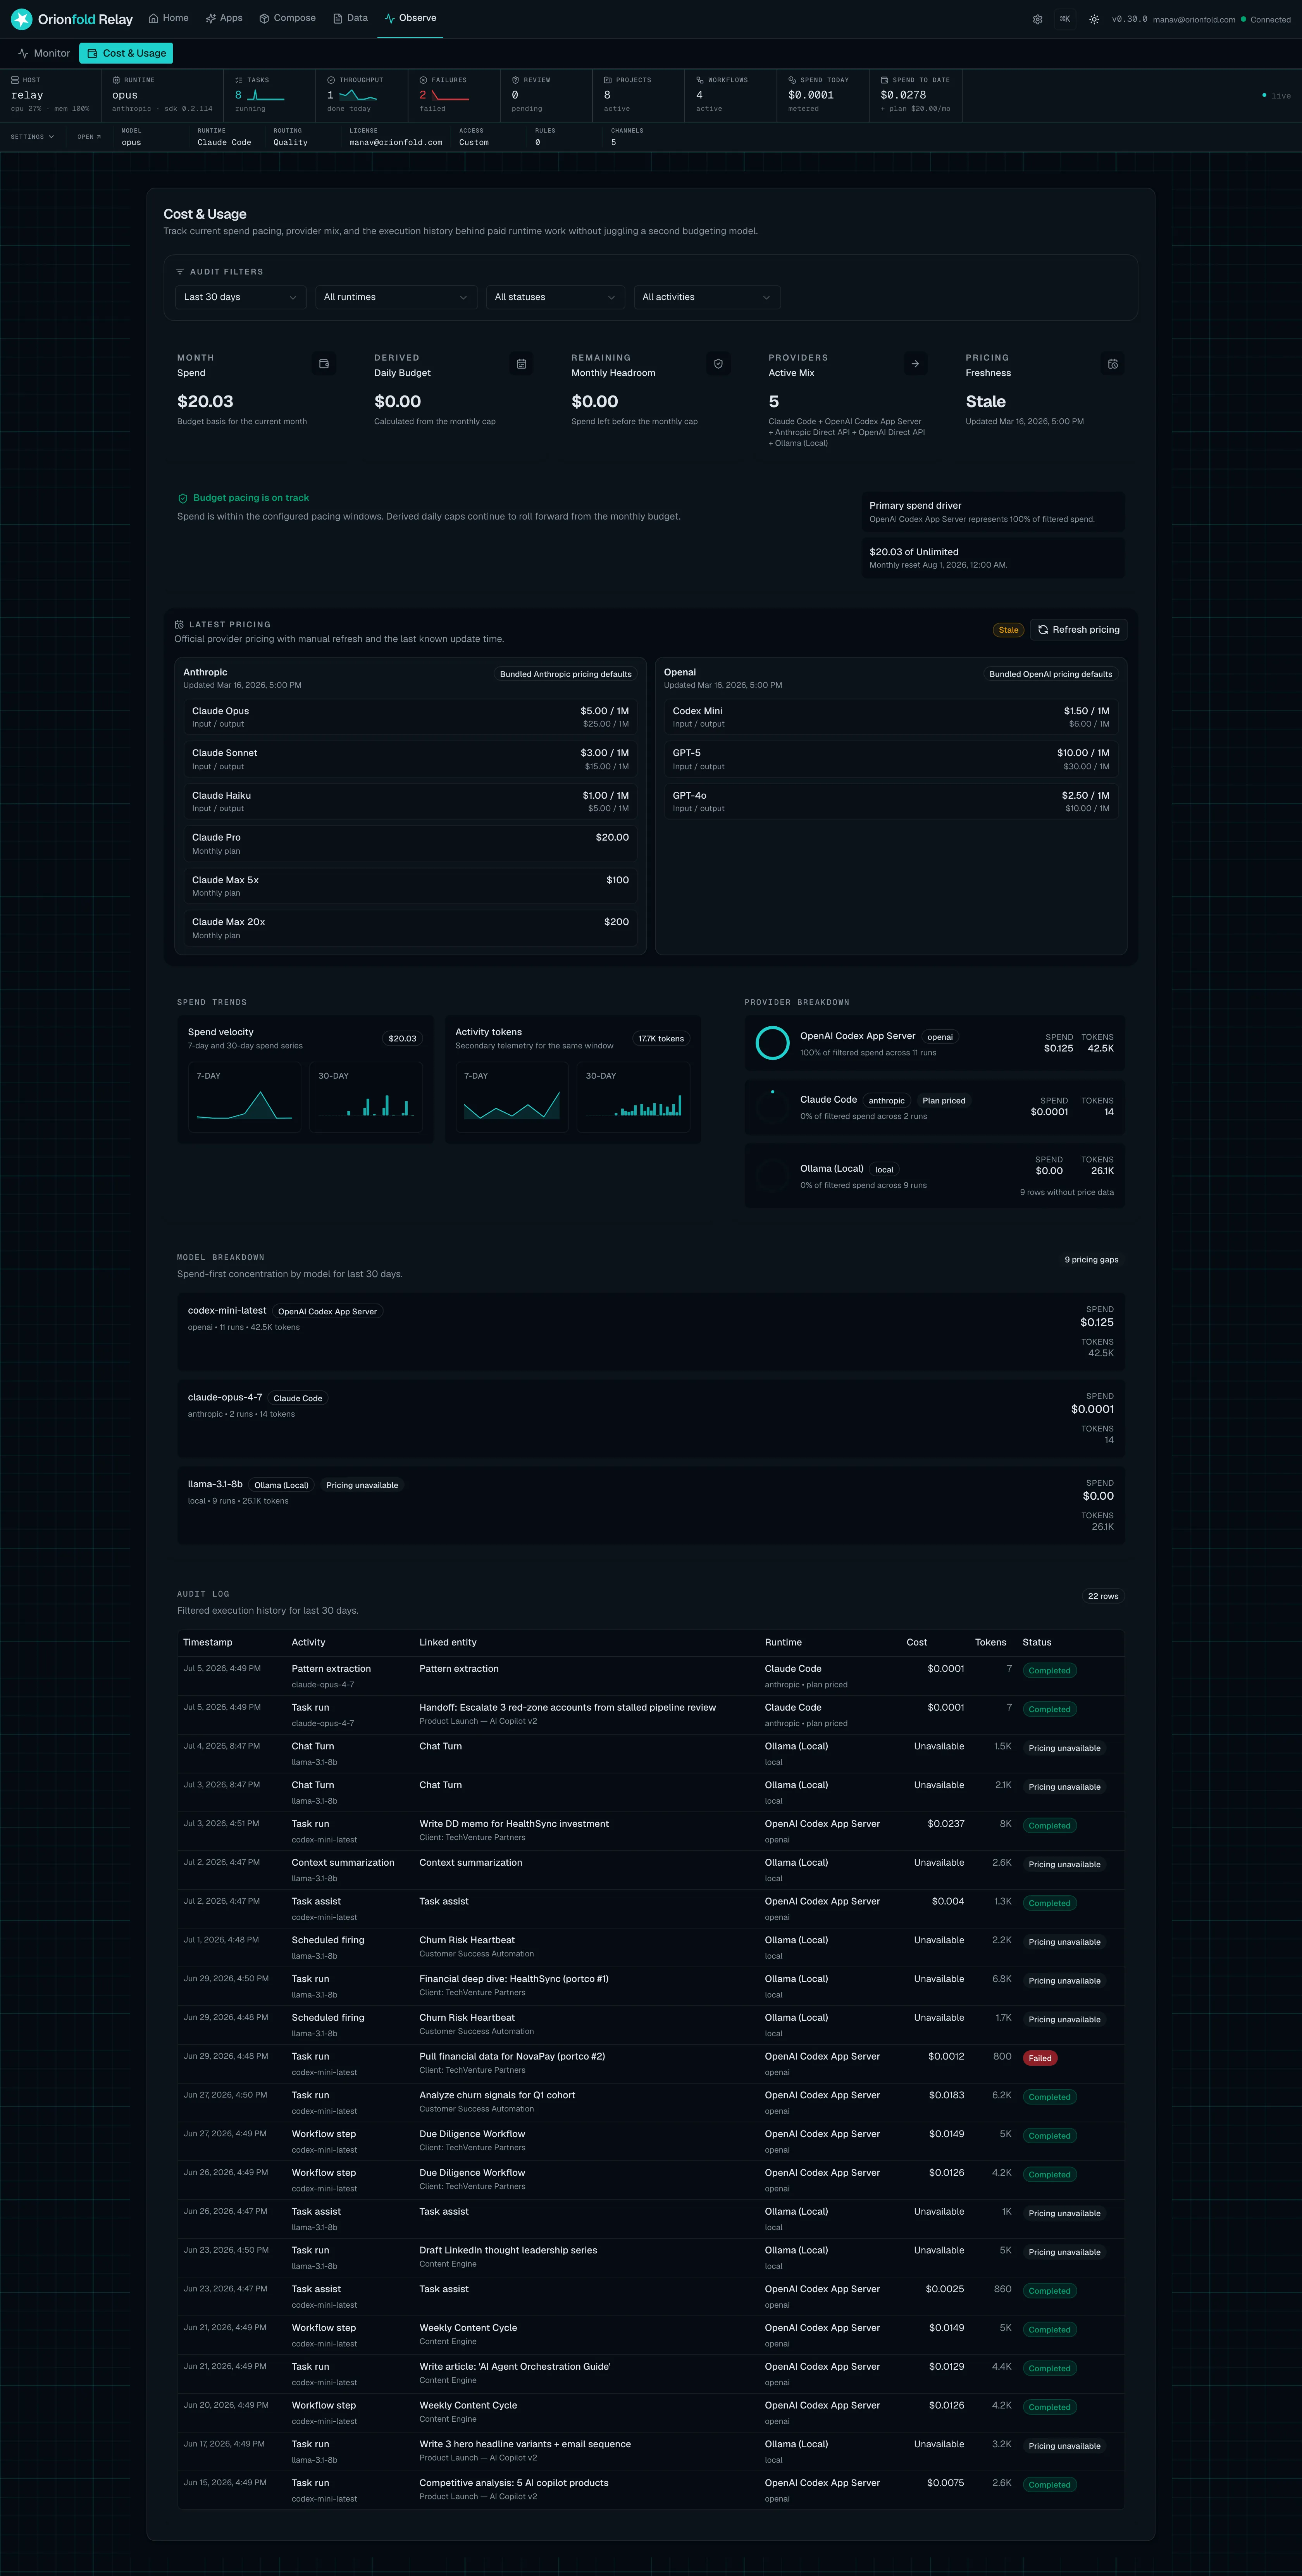Click the Spend To Date icon in status strip

[x=884, y=80]
